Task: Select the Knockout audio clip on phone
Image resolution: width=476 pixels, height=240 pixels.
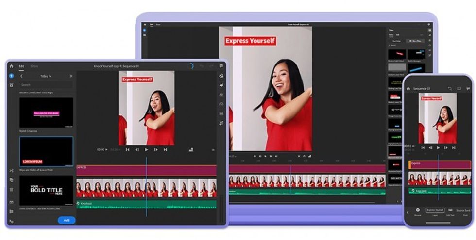Action: (x=440, y=191)
